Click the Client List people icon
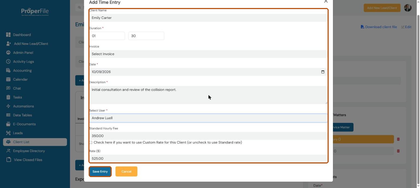The height and width of the screenshot is (188, 420). coord(8,142)
